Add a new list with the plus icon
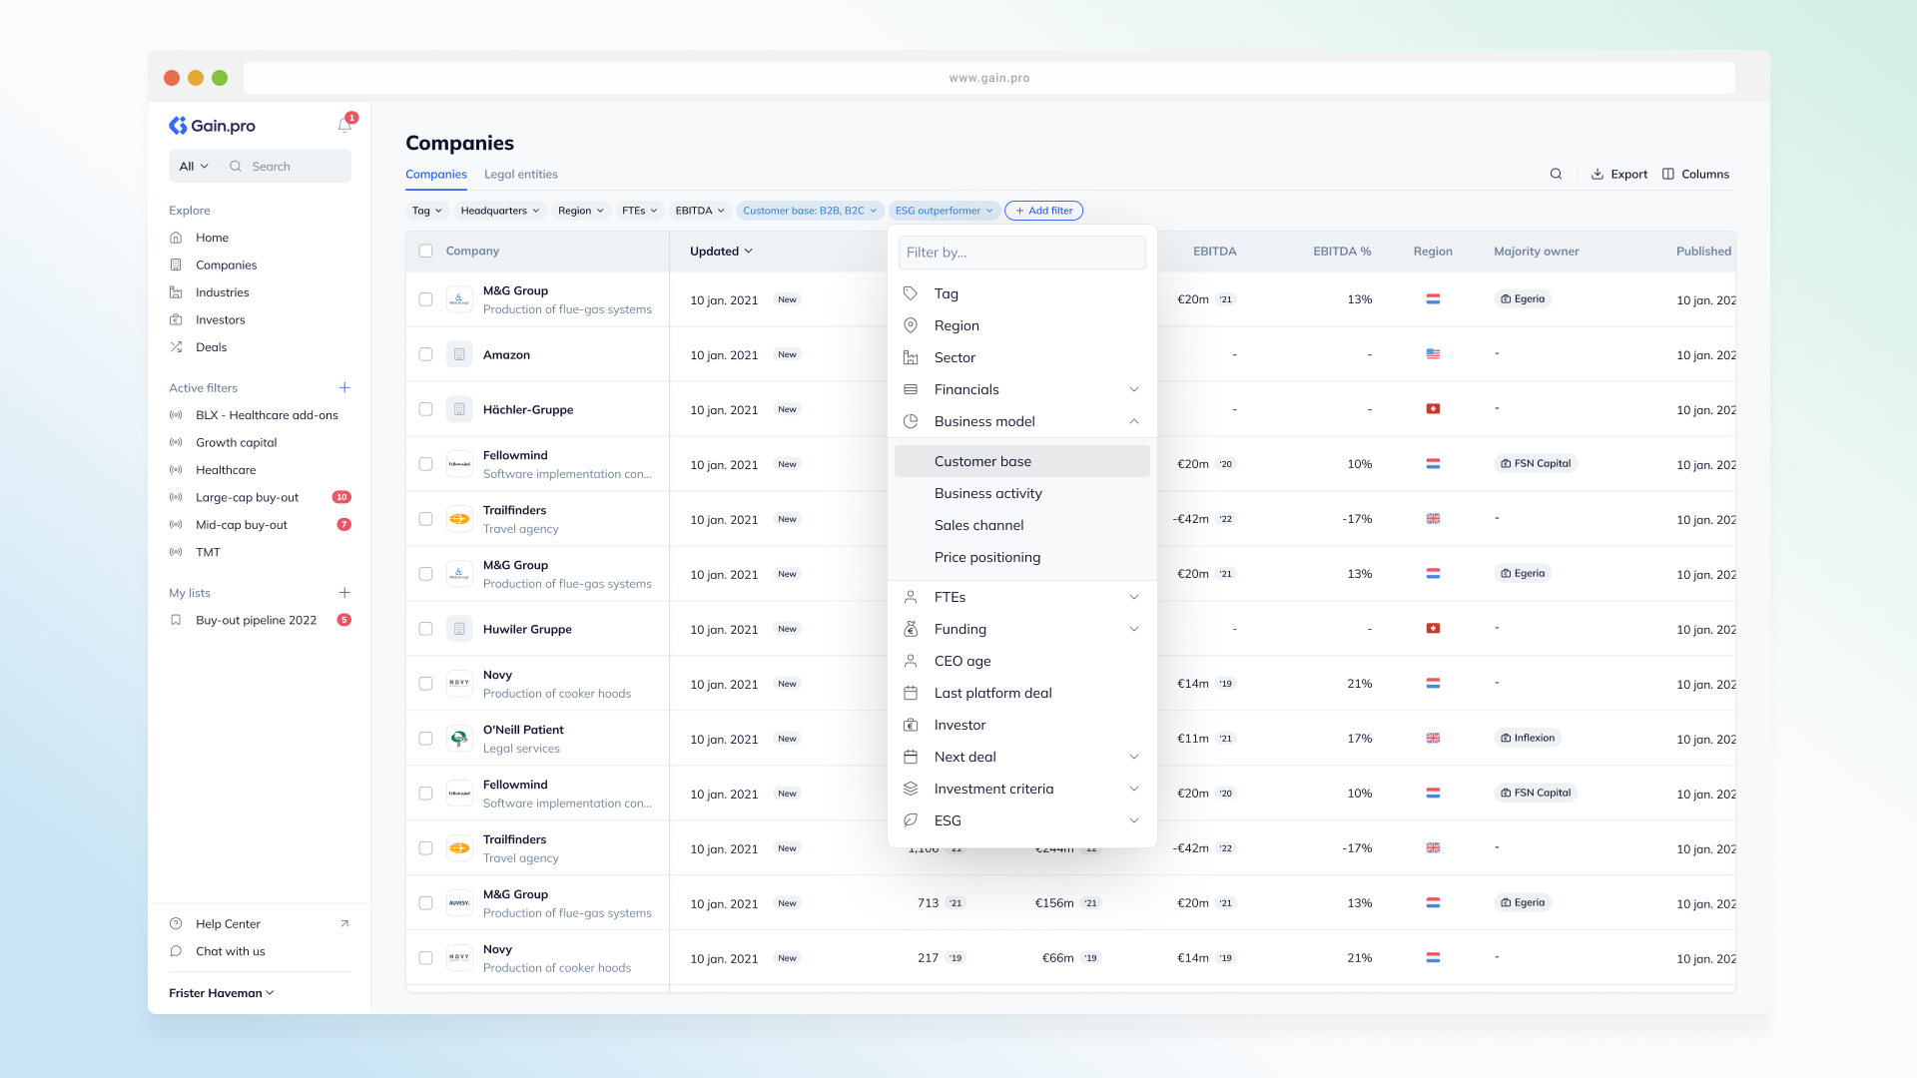Image resolution: width=1917 pixels, height=1078 pixels. pyautogui.click(x=344, y=592)
